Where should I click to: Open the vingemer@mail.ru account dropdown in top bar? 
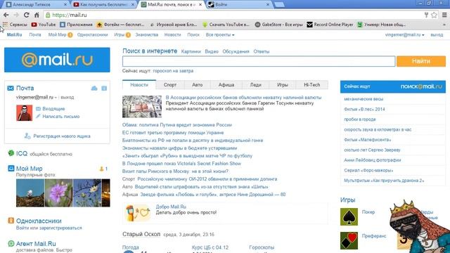tap(404, 34)
